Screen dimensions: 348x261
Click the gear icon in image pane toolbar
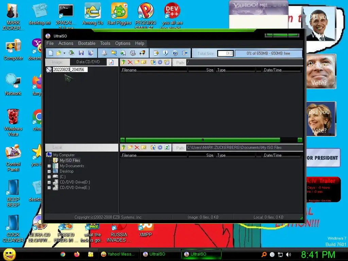tap(160, 63)
